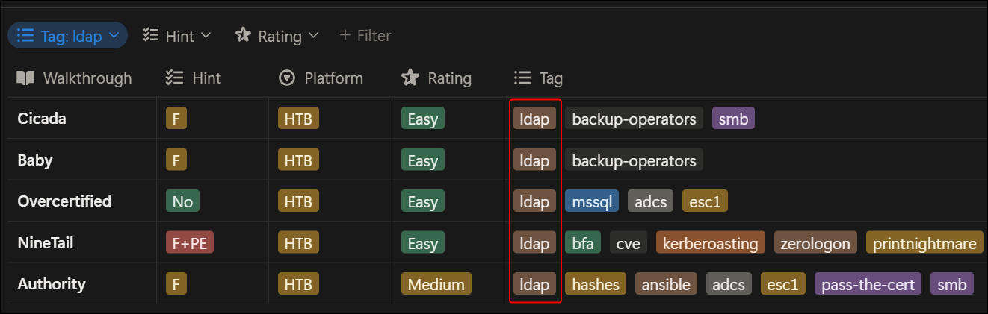Screen dimensions: 988x314
Task: Open the Authority walkthrough page
Action: click(x=52, y=283)
